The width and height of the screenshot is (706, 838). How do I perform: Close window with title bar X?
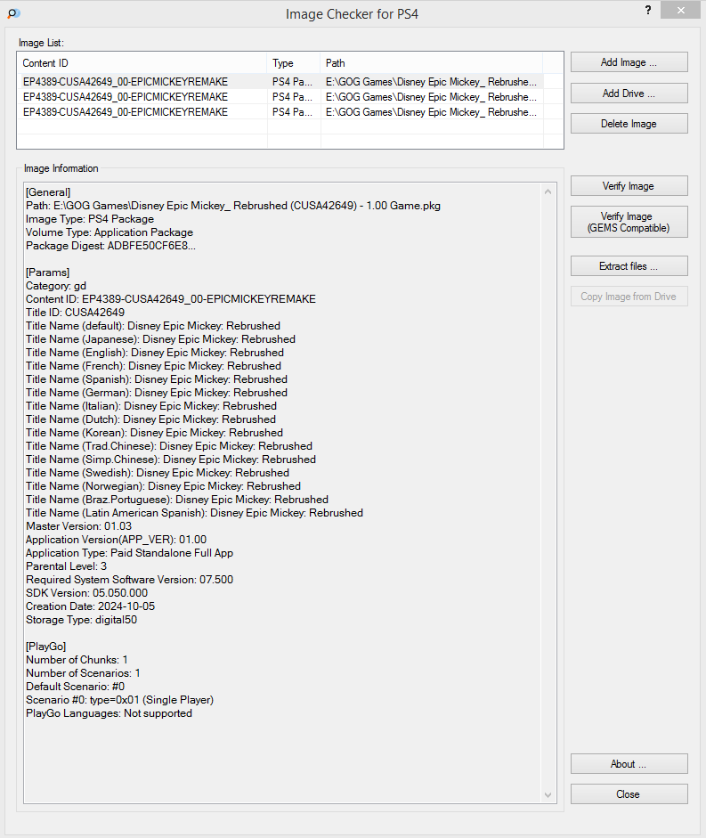click(x=680, y=10)
